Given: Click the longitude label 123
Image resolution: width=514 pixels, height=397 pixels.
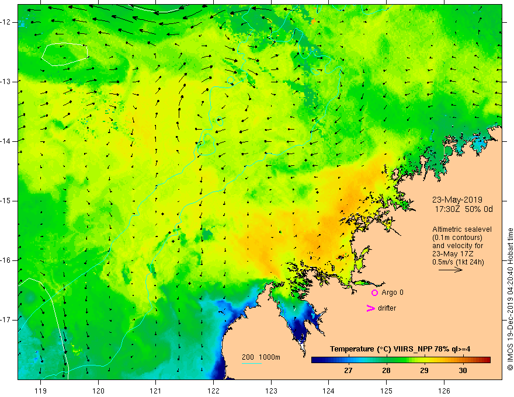Looking at the screenshot, I should (271, 391).
